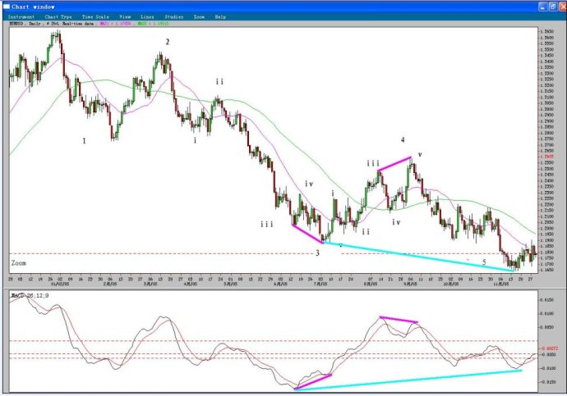Open the Zoom menu in menu bar
The height and width of the screenshot is (396, 567).
(200, 16)
